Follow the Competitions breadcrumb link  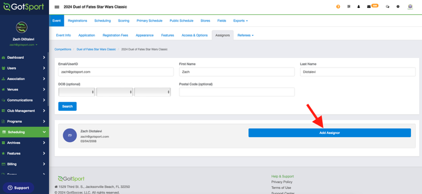(63, 50)
